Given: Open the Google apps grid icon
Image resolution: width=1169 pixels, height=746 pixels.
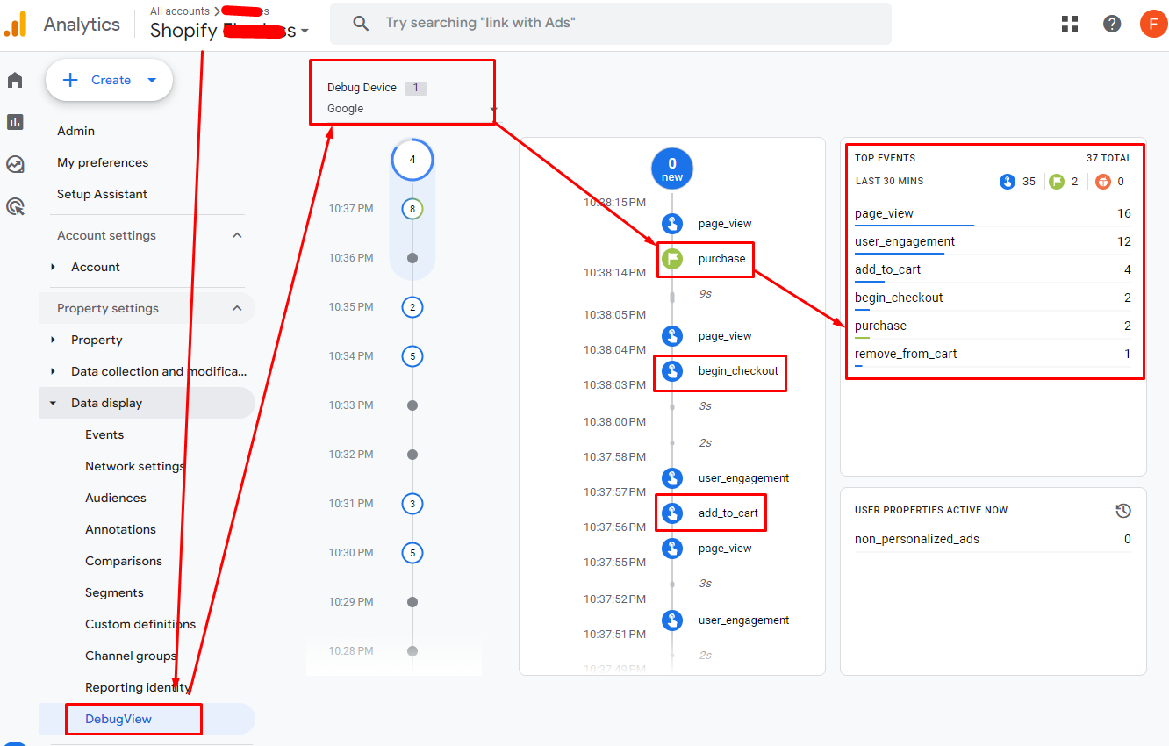Looking at the screenshot, I should pos(1069,24).
